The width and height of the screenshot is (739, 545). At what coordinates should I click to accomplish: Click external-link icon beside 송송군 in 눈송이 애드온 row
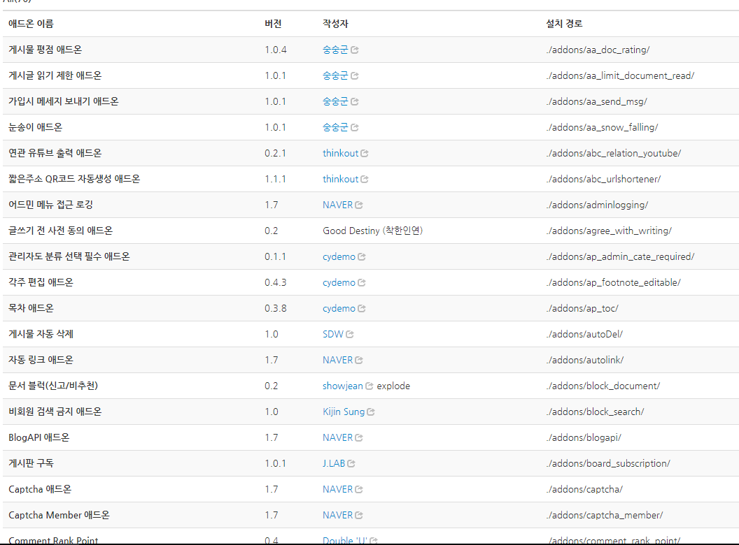(x=355, y=128)
